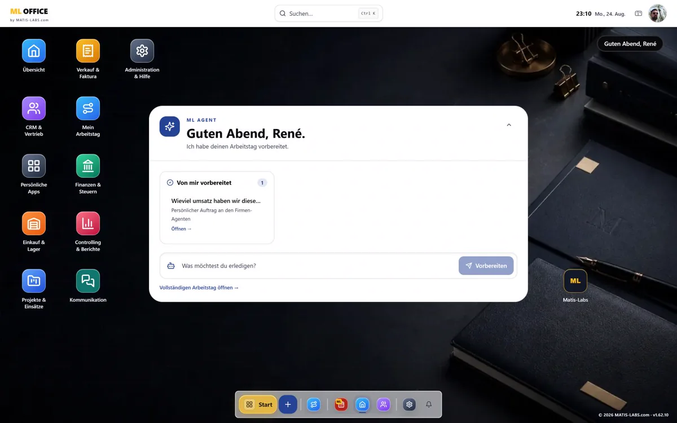Click the Vorbereiten button

tap(486, 266)
